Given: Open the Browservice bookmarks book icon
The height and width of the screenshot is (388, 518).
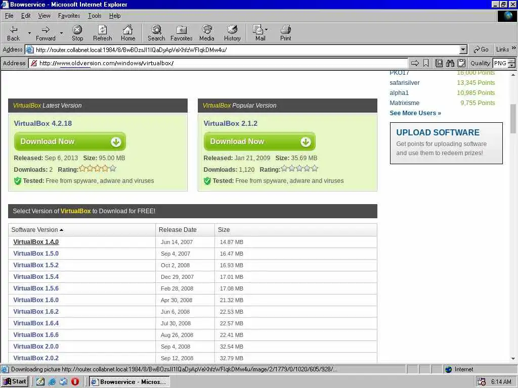Looking at the screenshot, I should 439,63.
